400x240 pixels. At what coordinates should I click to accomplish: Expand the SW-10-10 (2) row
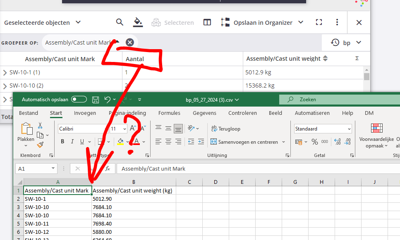click(5, 86)
